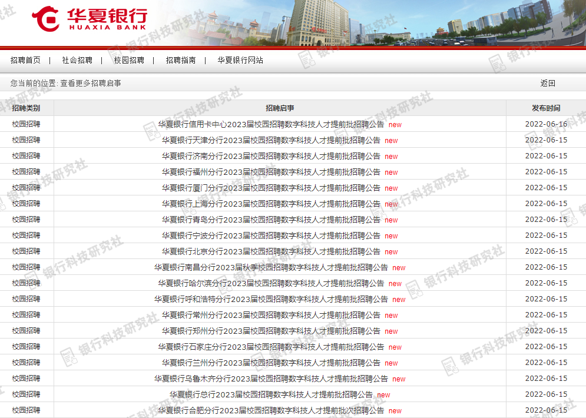Open 天津分行 recruitment announcement

click(271, 141)
